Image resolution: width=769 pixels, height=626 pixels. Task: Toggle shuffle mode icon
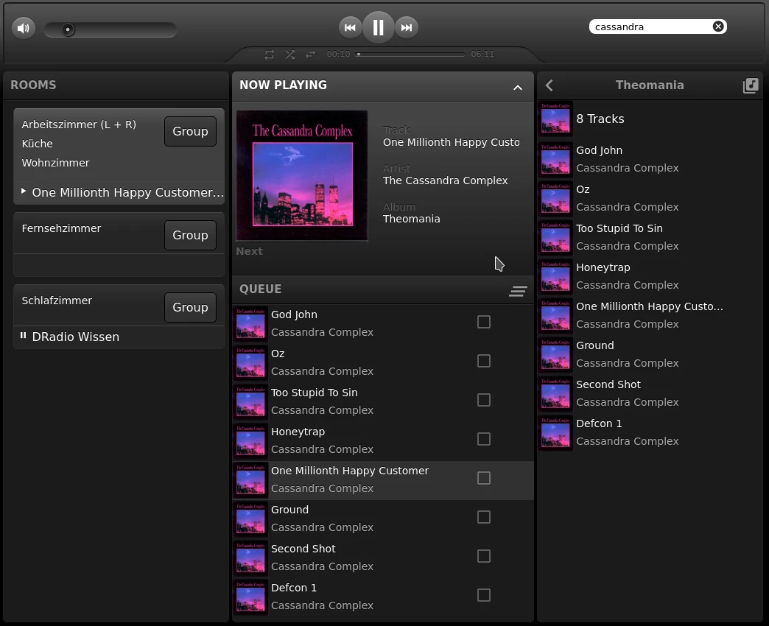click(x=290, y=54)
